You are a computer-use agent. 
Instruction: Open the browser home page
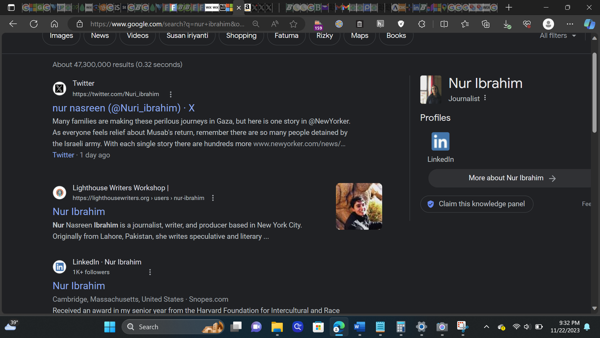click(x=54, y=24)
